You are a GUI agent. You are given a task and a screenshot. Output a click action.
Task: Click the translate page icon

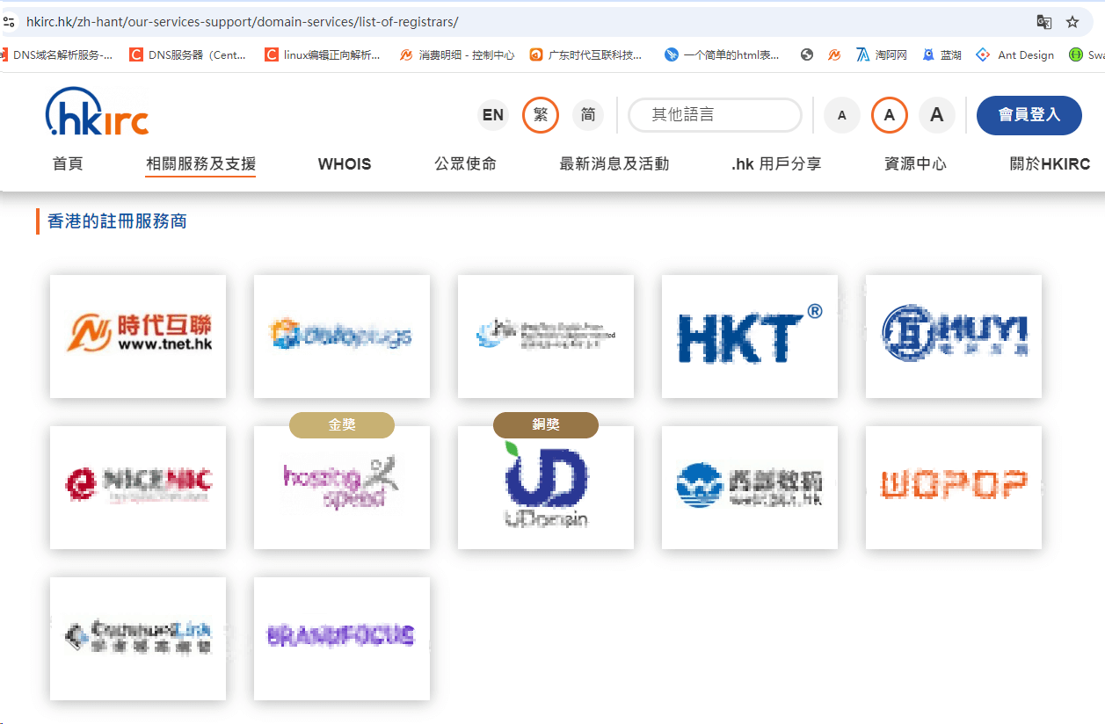click(1043, 22)
